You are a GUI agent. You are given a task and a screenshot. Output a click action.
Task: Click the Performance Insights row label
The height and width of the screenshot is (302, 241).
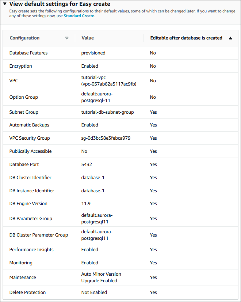31,250
